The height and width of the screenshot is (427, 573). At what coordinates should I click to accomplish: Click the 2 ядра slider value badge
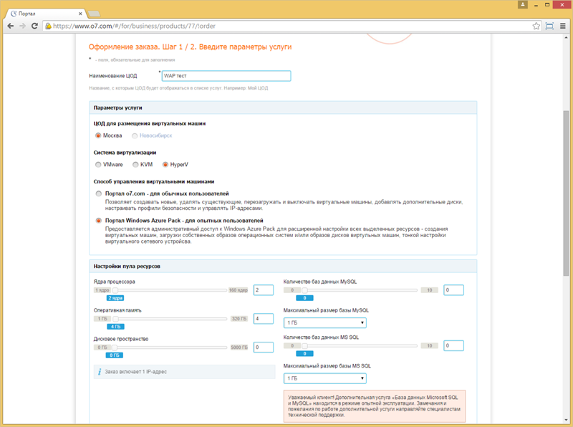(x=115, y=298)
